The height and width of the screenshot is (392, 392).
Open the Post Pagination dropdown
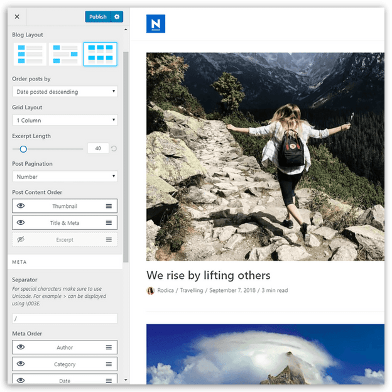[x=65, y=177]
